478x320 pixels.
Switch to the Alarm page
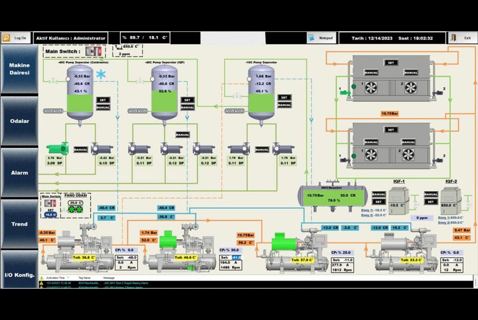(x=19, y=173)
